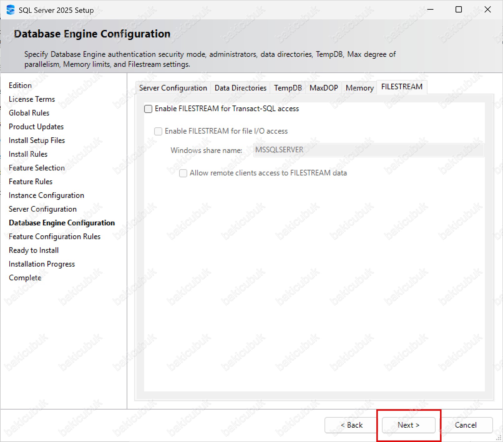
Task: Close the SQL Server Setup window
Action: click(x=487, y=10)
